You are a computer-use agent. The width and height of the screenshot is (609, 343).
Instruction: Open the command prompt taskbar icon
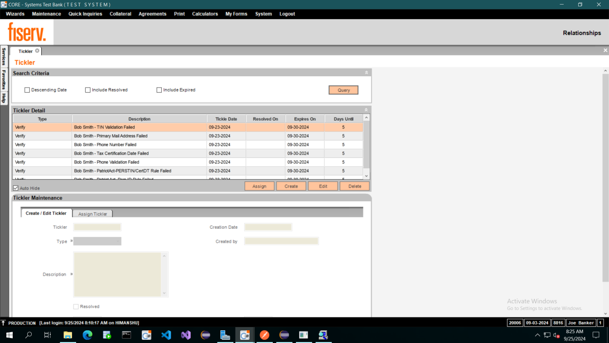(126, 335)
